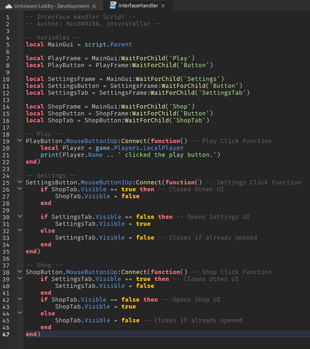Click the 'Shop Click Function' comment
Screen dimensions: 310x349
point(231,272)
